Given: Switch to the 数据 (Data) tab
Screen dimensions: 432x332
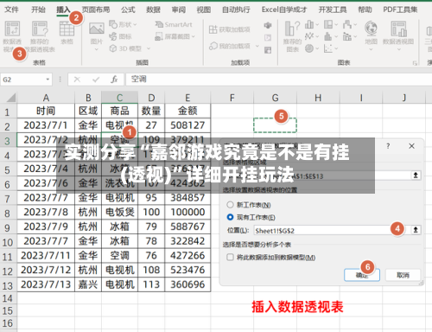Looking at the screenshot, I should pos(153,10).
